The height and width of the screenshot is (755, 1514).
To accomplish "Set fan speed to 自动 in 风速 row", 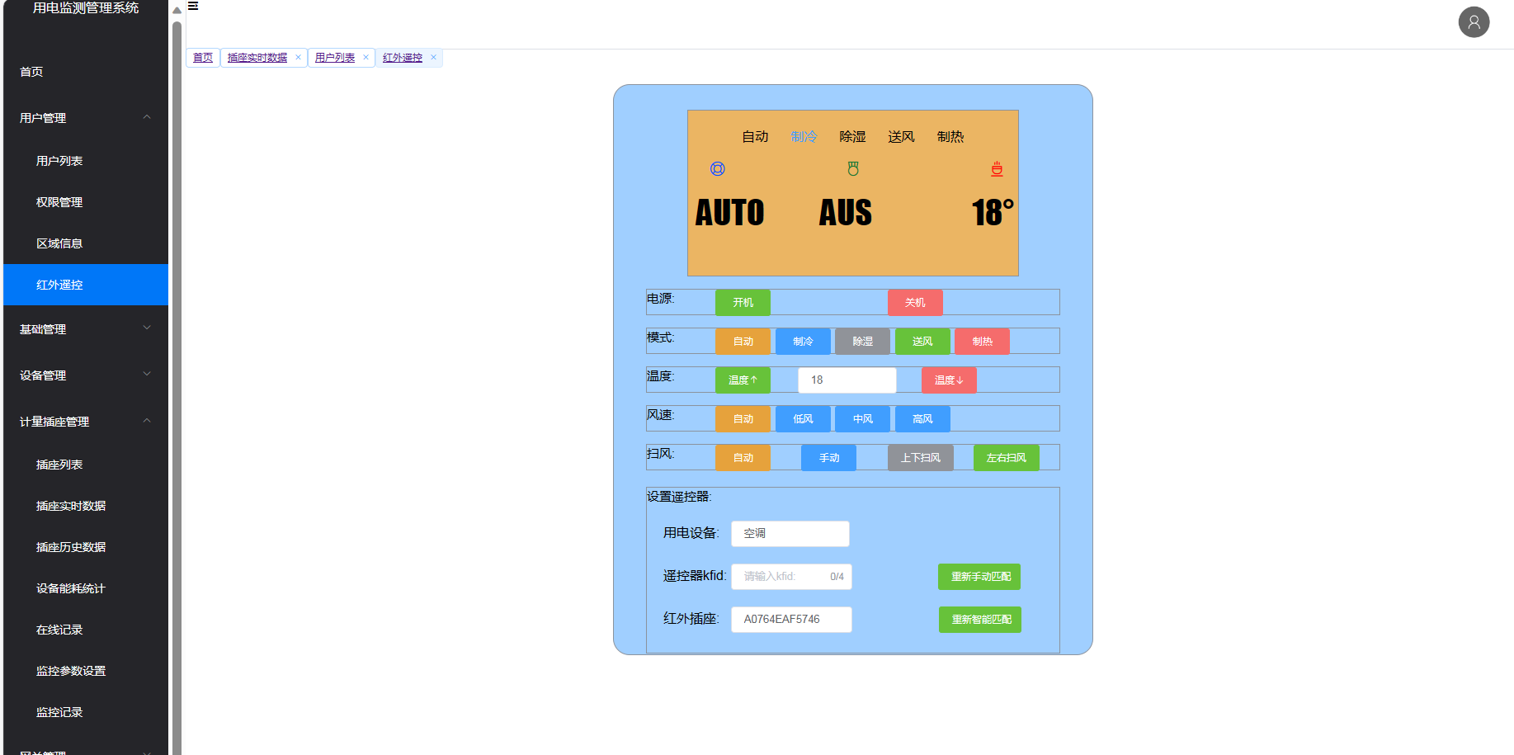I will (743, 419).
